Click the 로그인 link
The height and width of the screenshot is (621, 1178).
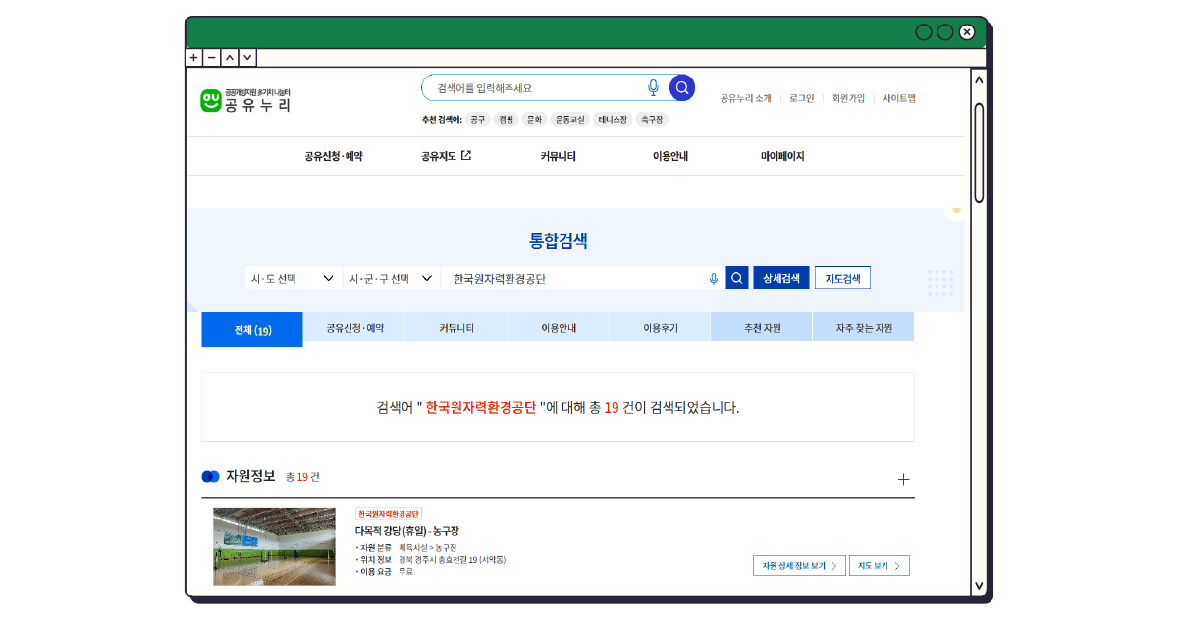[x=801, y=98]
